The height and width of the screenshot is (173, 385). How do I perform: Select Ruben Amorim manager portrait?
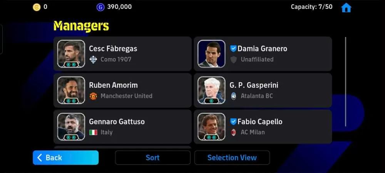click(71, 90)
